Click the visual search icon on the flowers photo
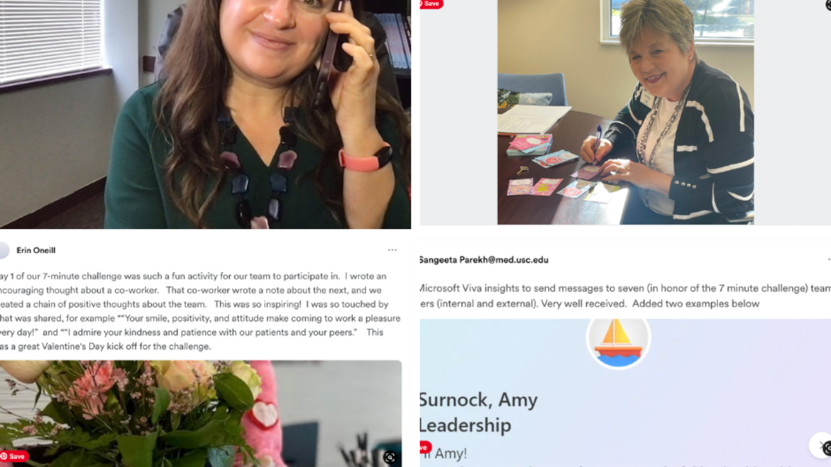Image resolution: width=831 pixels, height=467 pixels. 390,457
